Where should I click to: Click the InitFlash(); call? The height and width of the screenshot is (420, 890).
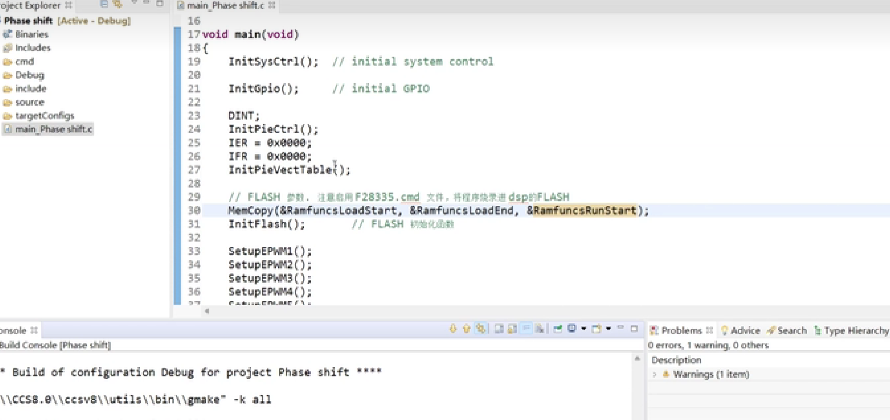click(x=266, y=224)
